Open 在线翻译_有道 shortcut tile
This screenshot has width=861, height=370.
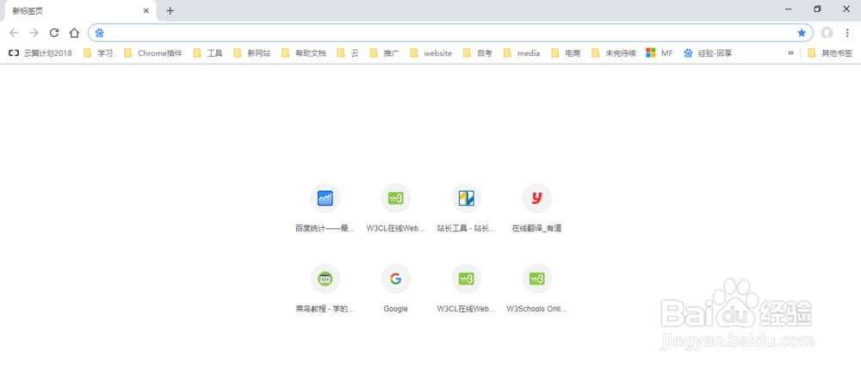click(x=536, y=208)
